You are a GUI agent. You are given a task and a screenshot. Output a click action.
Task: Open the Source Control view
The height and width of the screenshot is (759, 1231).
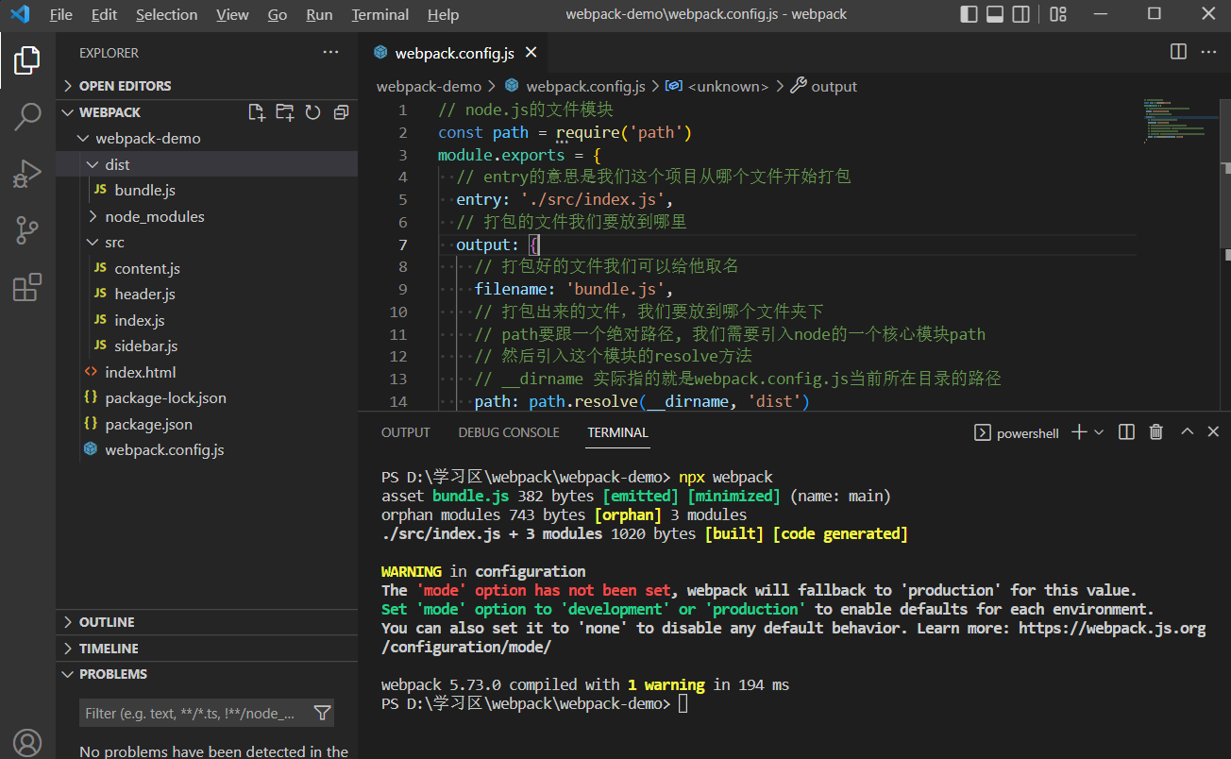coord(27,230)
